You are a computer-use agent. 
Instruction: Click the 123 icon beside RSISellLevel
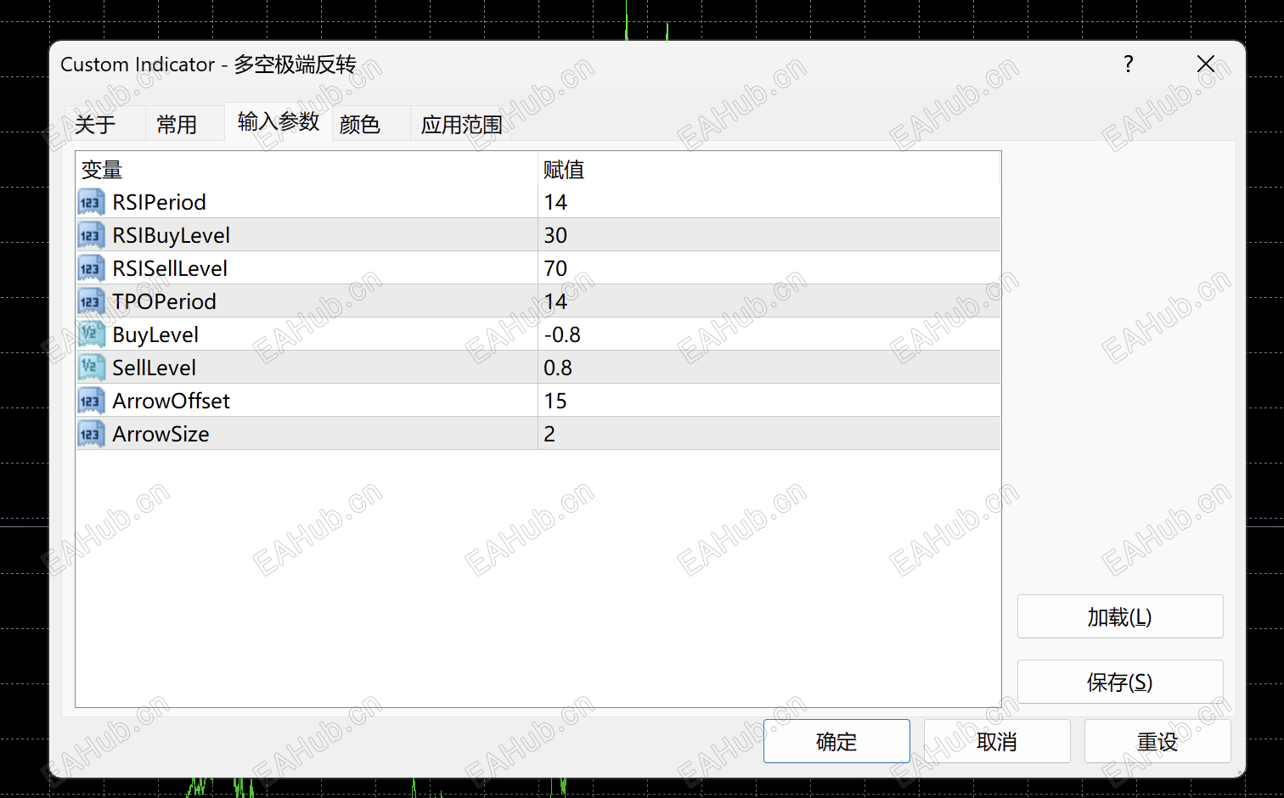click(90, 267)
